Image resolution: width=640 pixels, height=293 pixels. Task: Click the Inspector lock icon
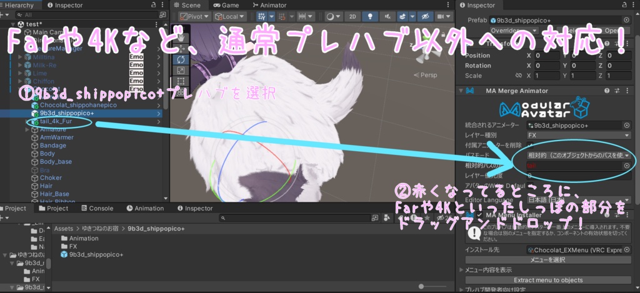click(x=624, y=5)
